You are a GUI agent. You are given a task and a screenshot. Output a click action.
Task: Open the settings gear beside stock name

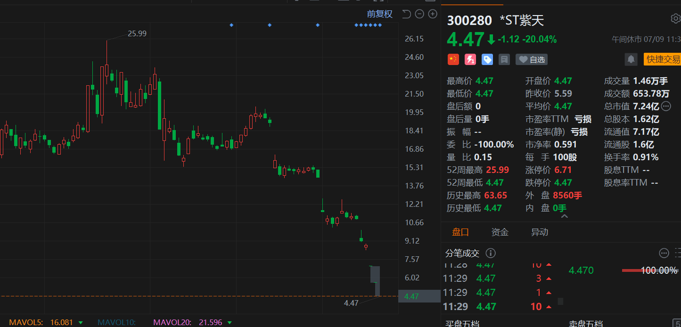pos(675,19)
